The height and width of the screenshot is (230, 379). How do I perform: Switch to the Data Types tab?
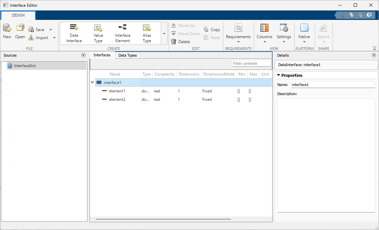[127, 55]
